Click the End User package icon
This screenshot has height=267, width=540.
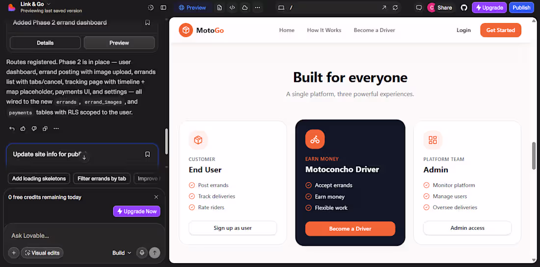[198, 140]
